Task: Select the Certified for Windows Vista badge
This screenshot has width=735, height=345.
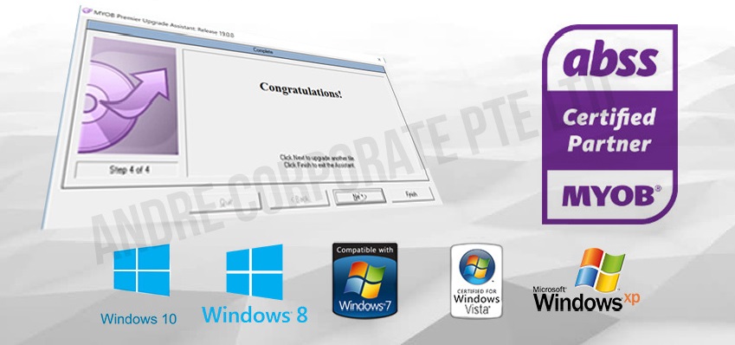Action: pos(476,281)
